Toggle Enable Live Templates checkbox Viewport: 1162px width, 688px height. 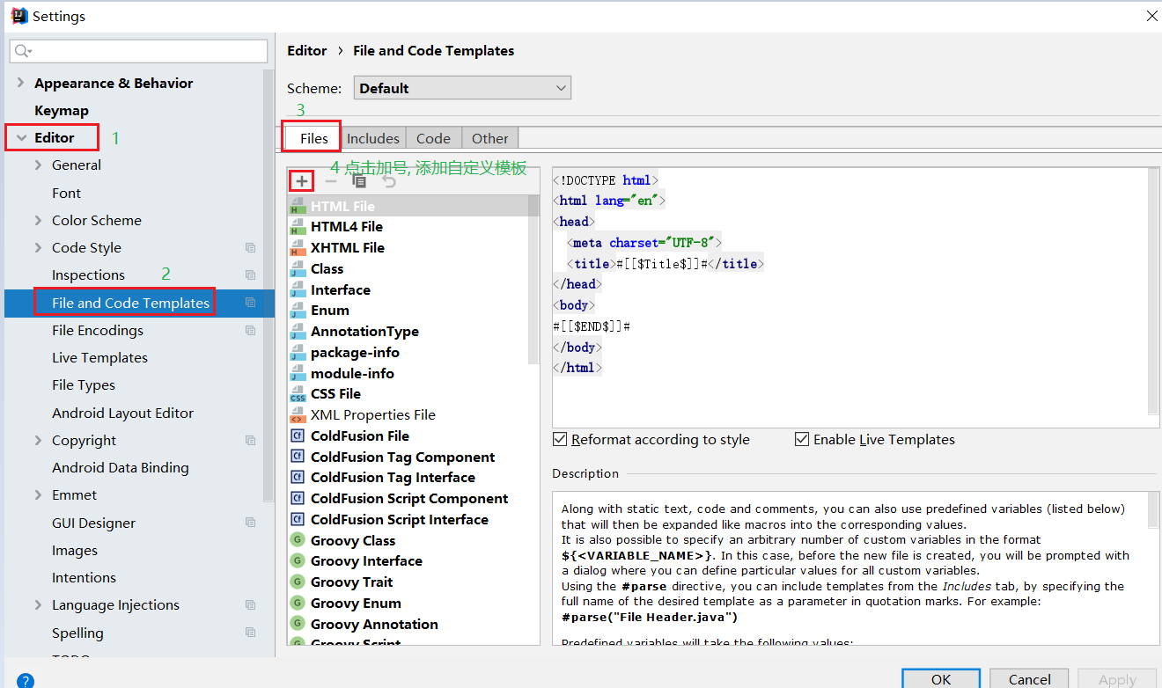(x=802, y=439)
